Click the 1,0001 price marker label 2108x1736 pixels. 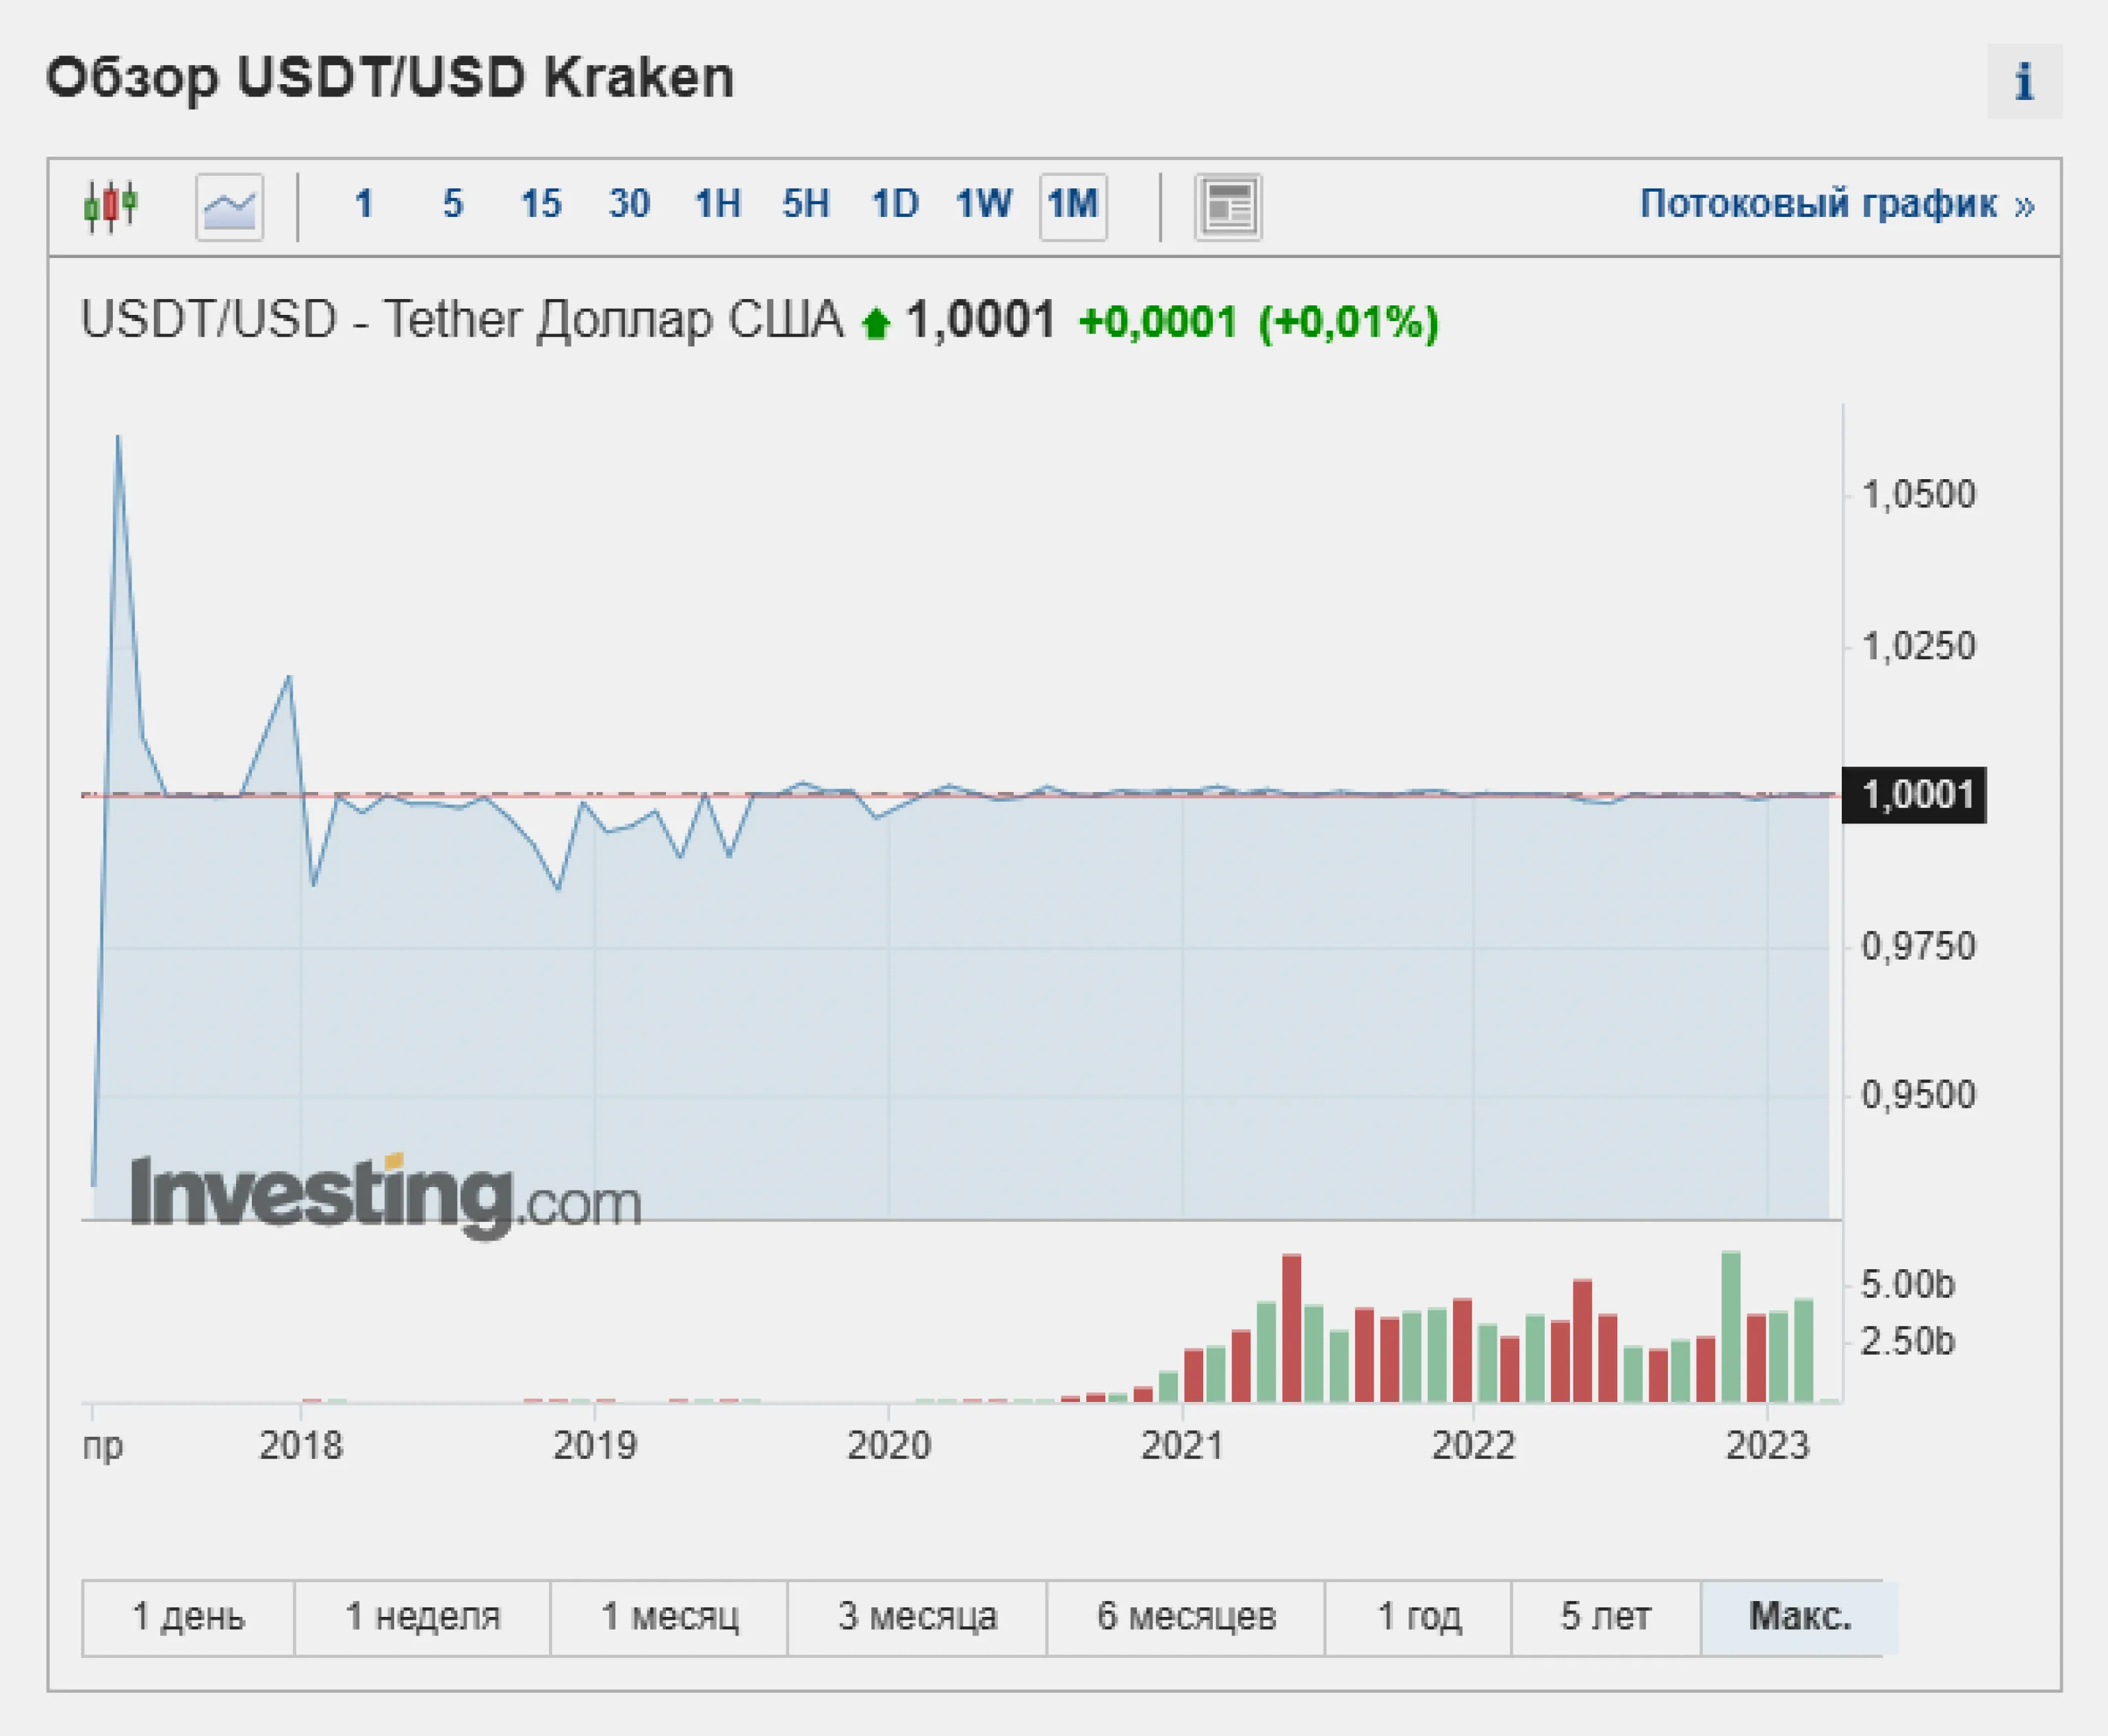coord(1914,796)
